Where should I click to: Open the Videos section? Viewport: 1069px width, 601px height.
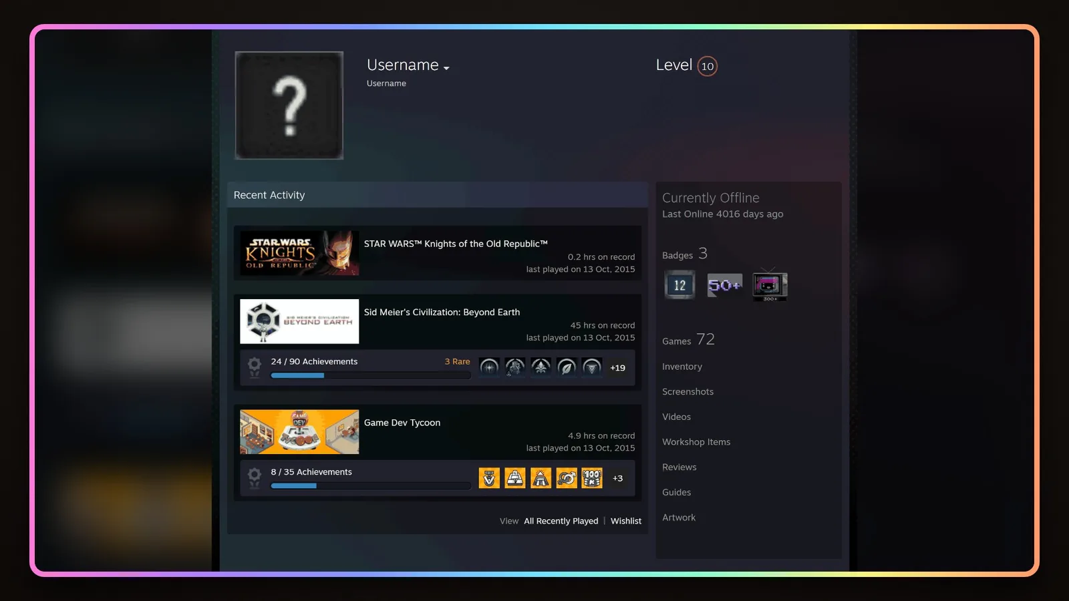pyautogui.click(x=676, y=417)
